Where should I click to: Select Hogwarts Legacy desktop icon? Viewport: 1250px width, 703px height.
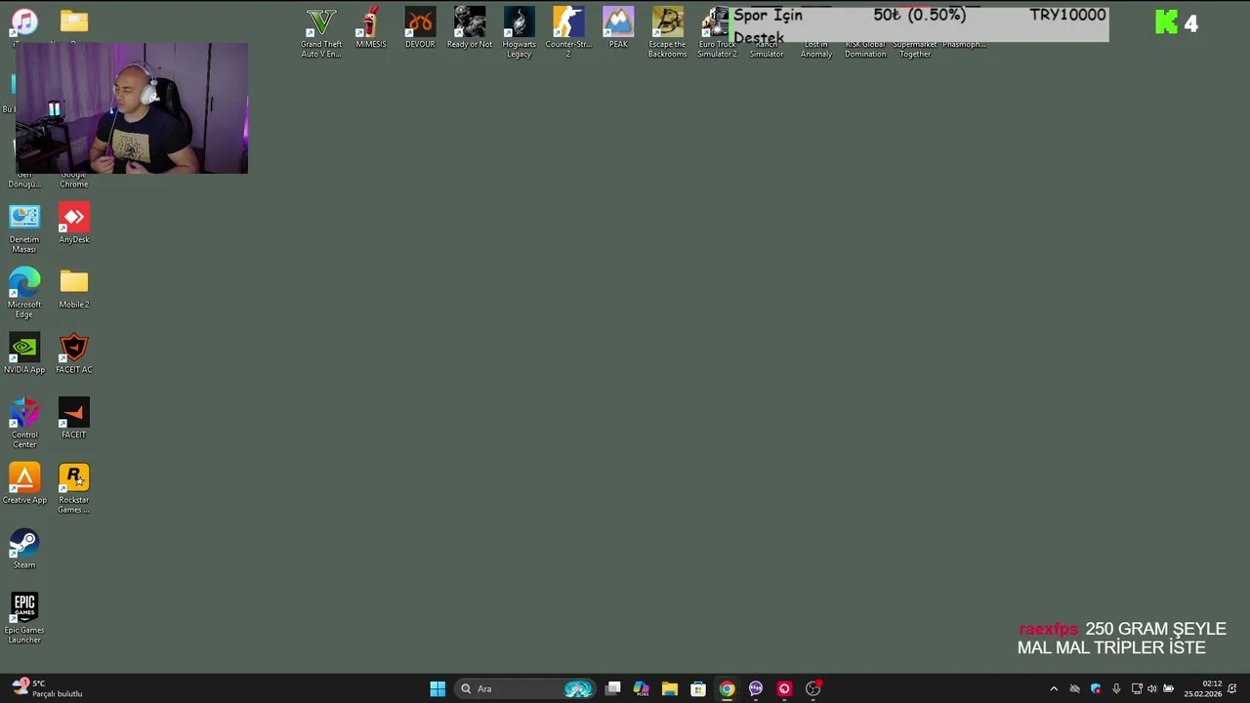coord(520,32)
